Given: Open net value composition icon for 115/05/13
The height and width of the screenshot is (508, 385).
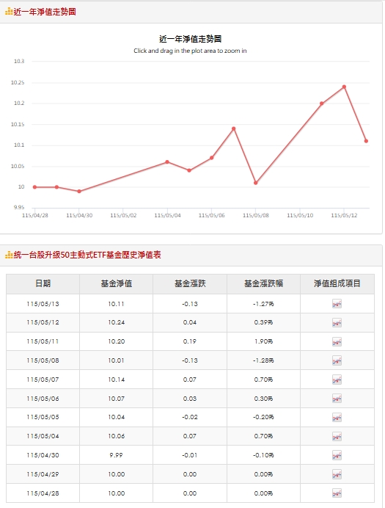Looking at the screenshot, I should pos(337,304).
